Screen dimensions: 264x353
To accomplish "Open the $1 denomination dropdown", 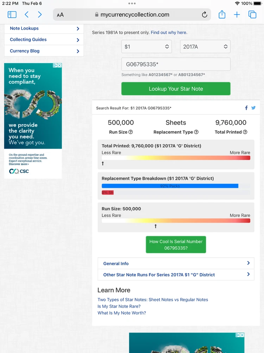I will click(x=146, y=47).
